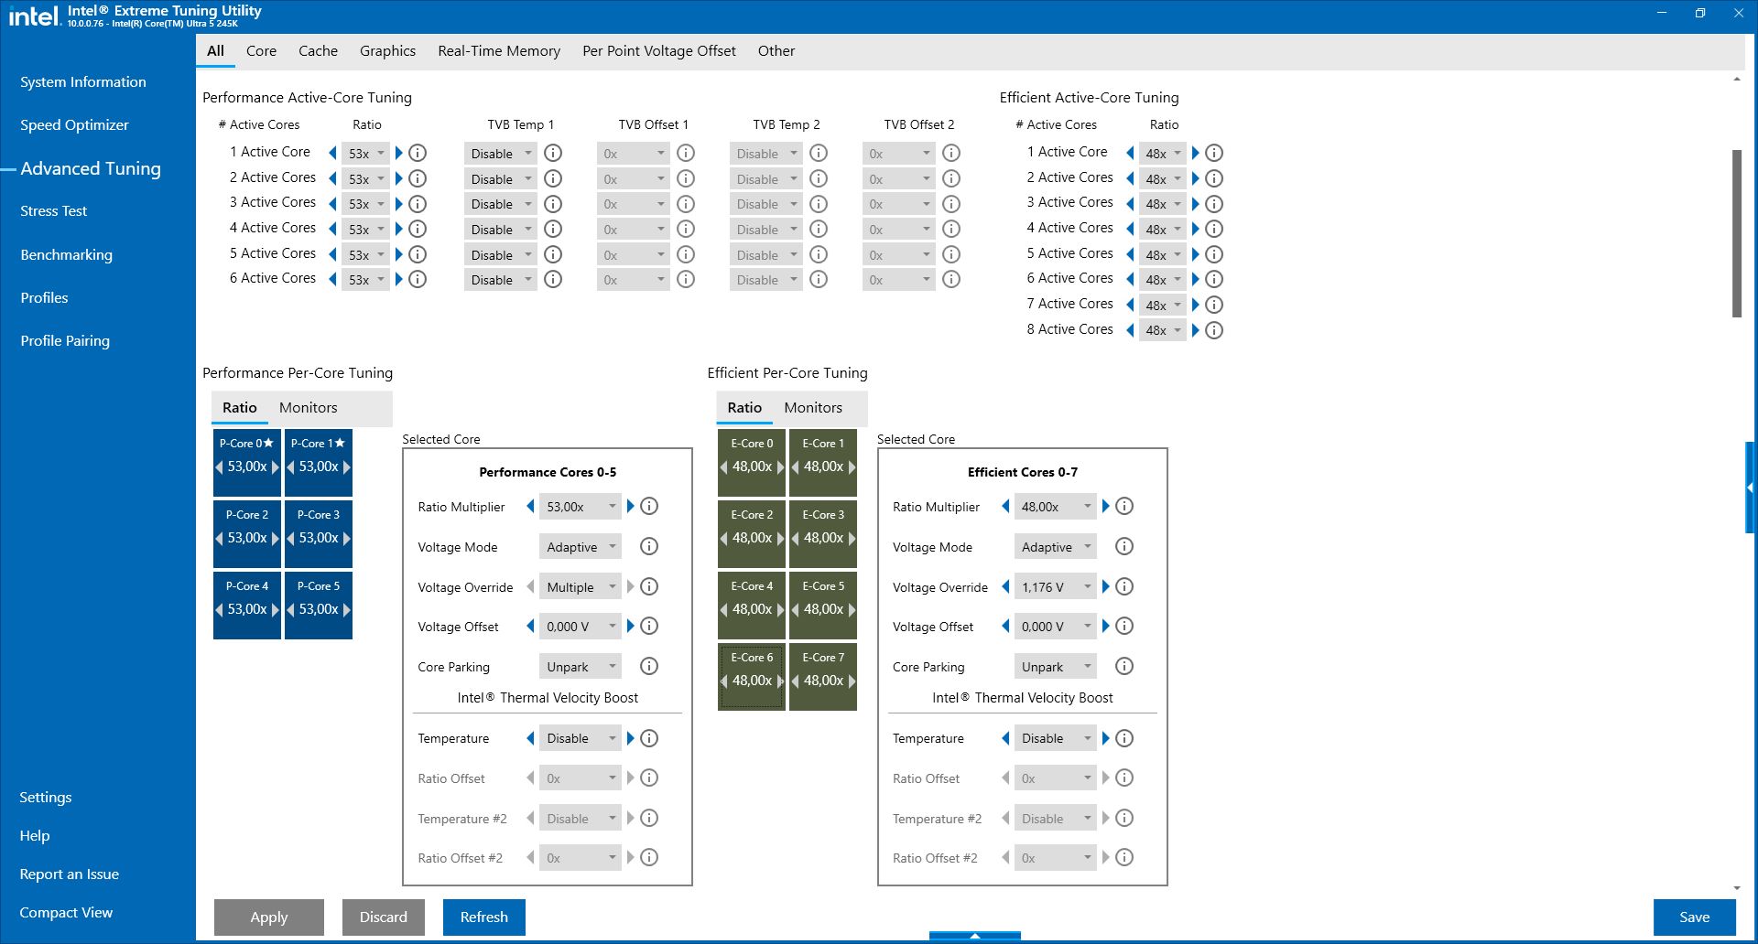Screen dimensions: 1758x944
Task: Open the Other tab
Action: (776, 51)
